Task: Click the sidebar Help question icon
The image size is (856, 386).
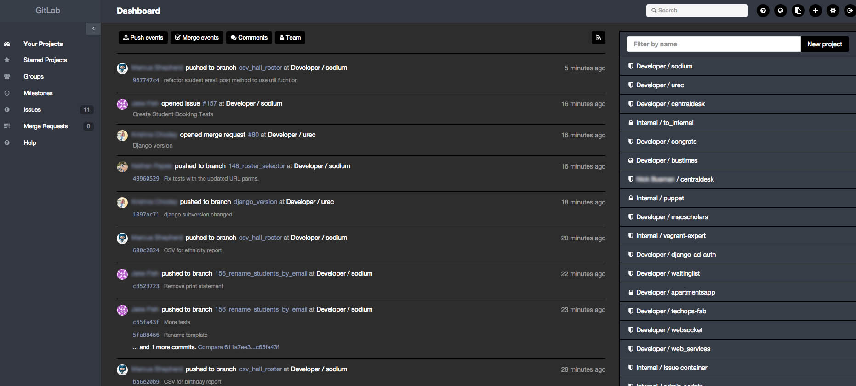Action: pyautogui.click(x=7, y=143)
